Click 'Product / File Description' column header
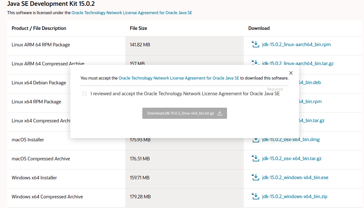 (39, 28)
